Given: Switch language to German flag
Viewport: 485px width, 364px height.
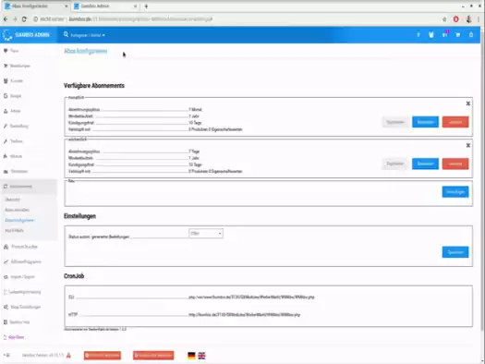Looking at the screenshot, I should coord(191,356).
